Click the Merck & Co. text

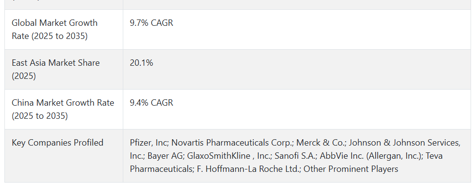(320, 143)
